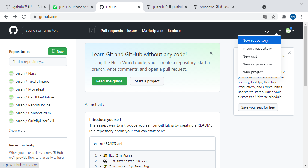This screenshot has width=308, height=168.
Task: Click the Introduce yourself heading
Action: click(105, 119)
